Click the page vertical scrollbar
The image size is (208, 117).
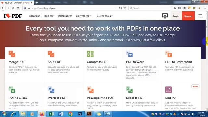[x=207, y=61]
